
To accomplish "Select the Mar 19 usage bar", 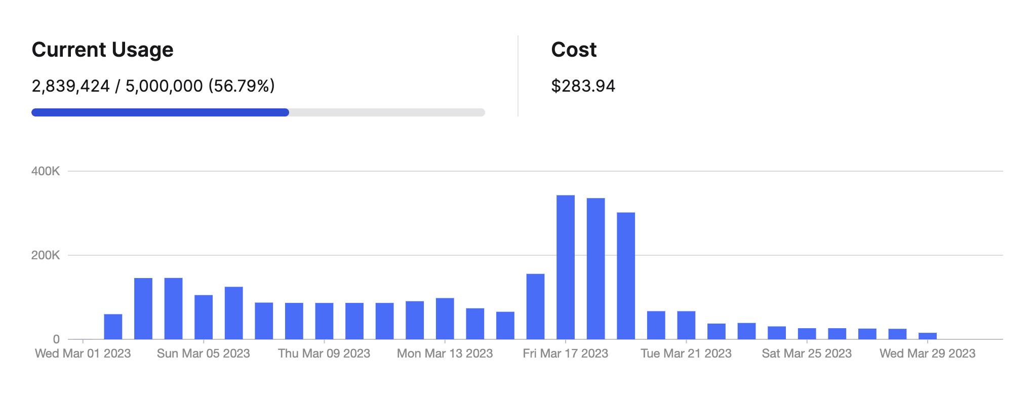I will pyautogui.click(x=626, y=275).
